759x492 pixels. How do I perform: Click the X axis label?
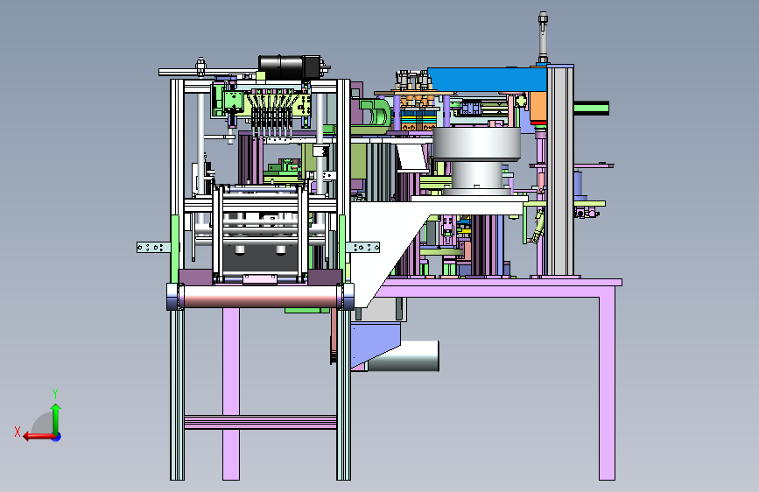tap(18, 432)
